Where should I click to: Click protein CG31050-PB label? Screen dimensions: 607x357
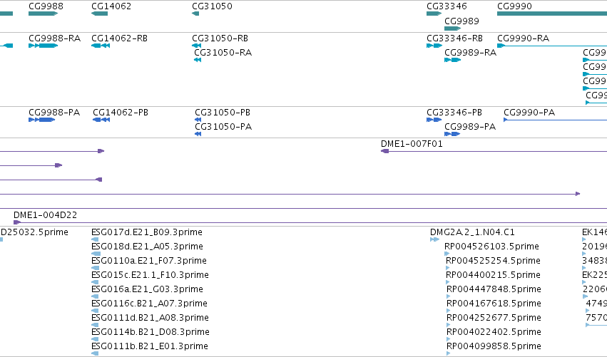pos(223,113)
